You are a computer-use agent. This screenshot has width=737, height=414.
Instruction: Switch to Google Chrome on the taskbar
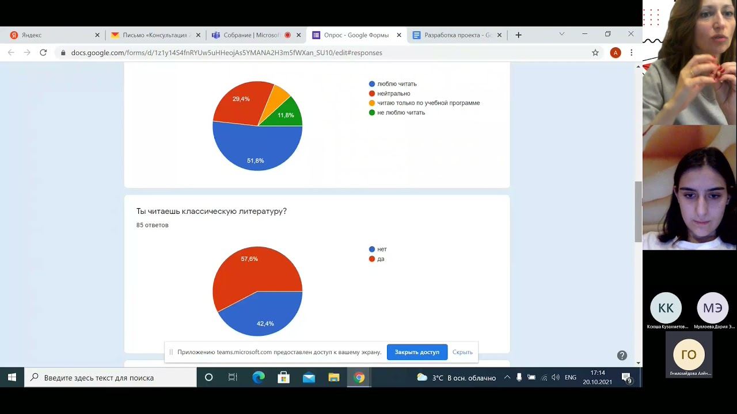(x=359, y=378)
